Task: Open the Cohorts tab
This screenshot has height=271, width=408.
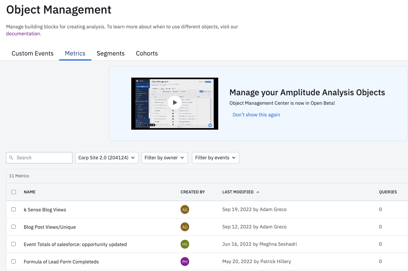Action: 147,53
